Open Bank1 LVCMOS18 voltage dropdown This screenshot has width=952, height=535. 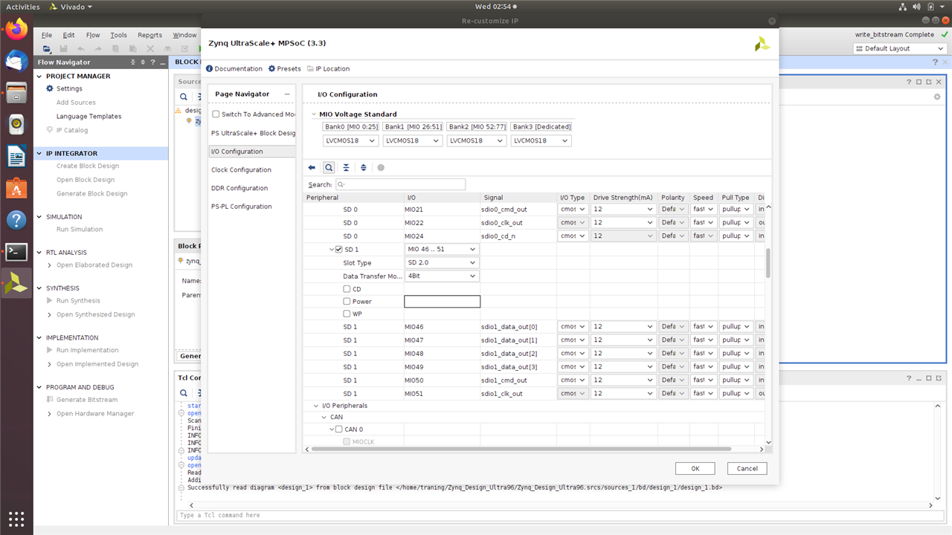click(x=414, y=140)
